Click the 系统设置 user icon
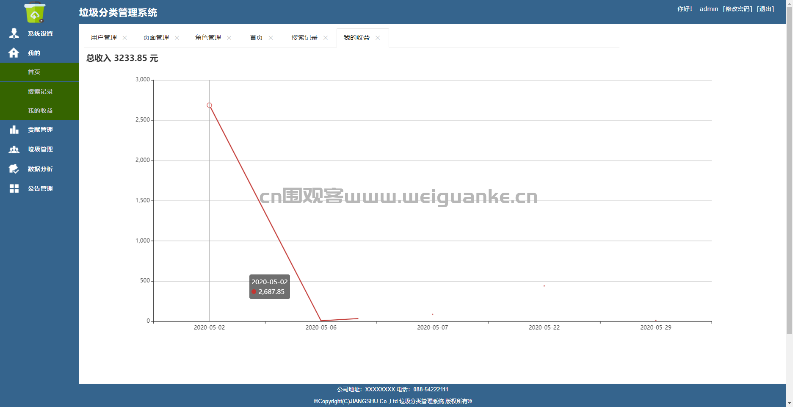The height and width of the screenshot is (407, 793). click(x=14, y=33)
